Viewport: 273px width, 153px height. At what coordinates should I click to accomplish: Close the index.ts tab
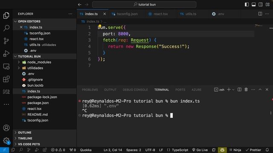(105, 14)
